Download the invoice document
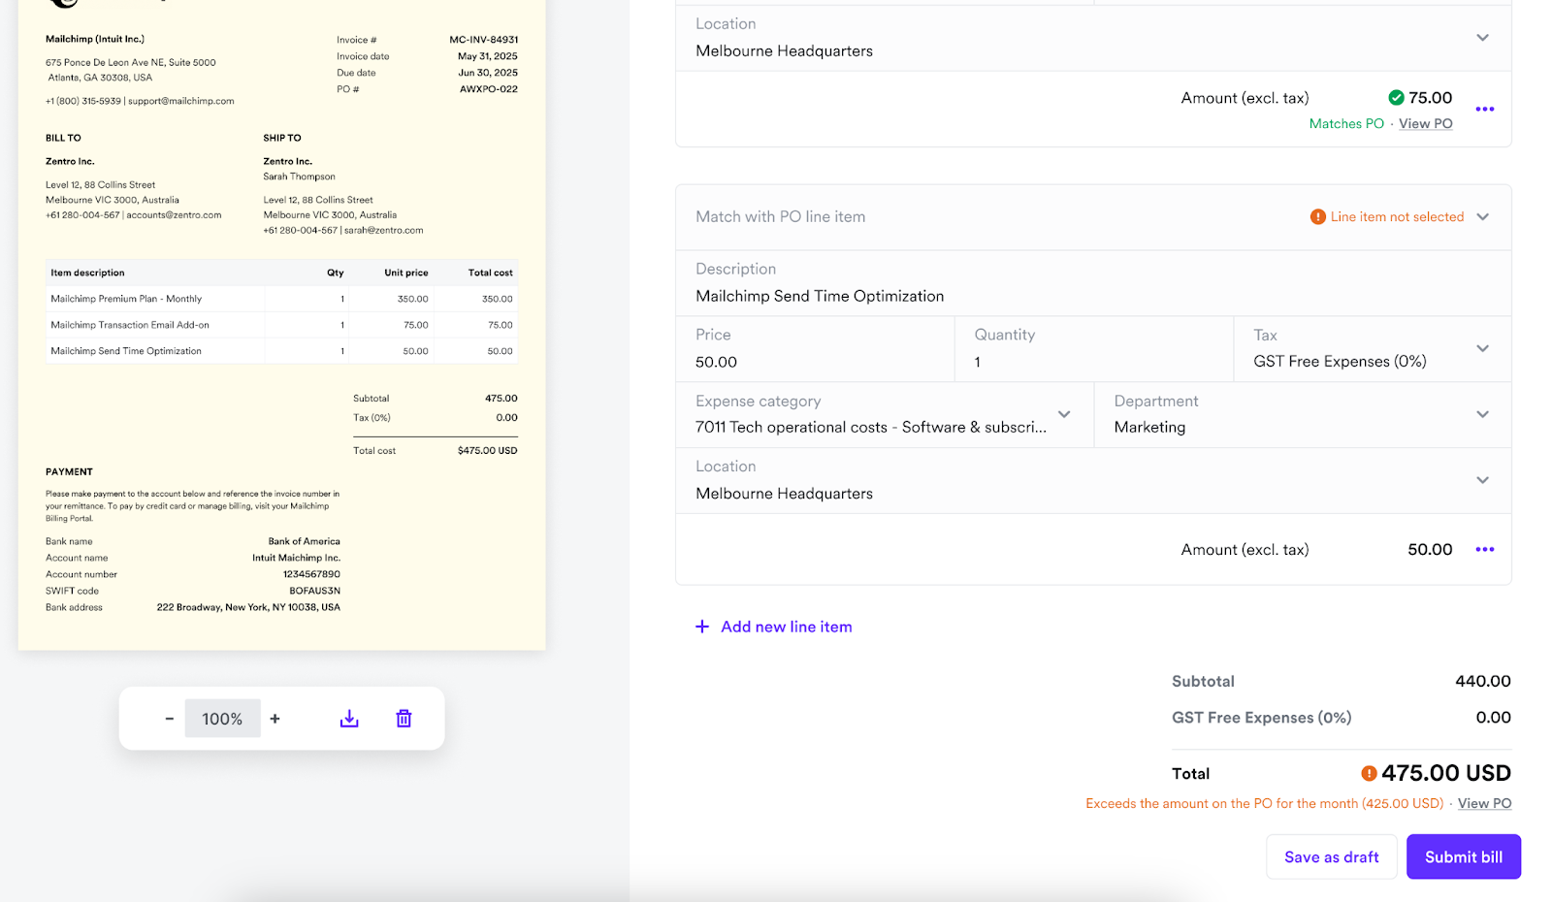 [x=349, y=719]
